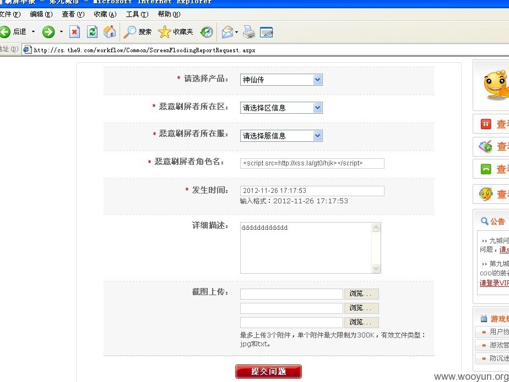
Task: Click the red grid icon in sidebar
Action: point(486,124)
